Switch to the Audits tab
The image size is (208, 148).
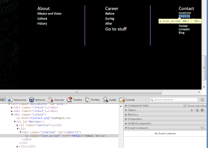coord(110,100)
